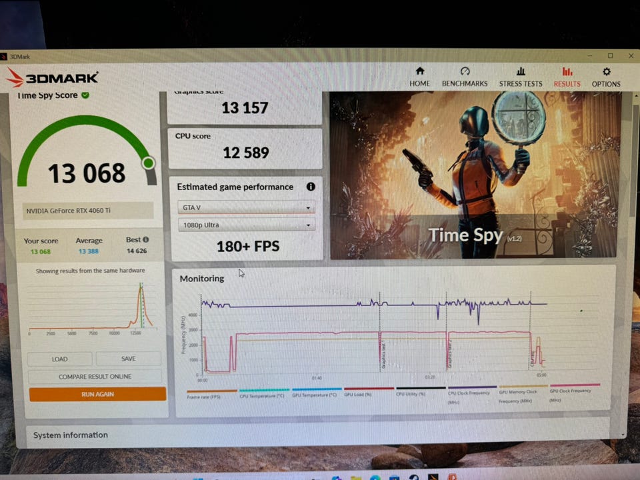
Task: Click the 180+ FPS estimate
Action: [x=248, y=247]
